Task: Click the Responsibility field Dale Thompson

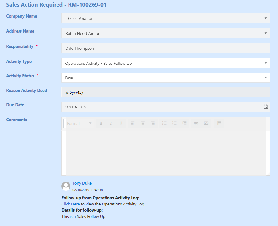Action: coord(166,49)
